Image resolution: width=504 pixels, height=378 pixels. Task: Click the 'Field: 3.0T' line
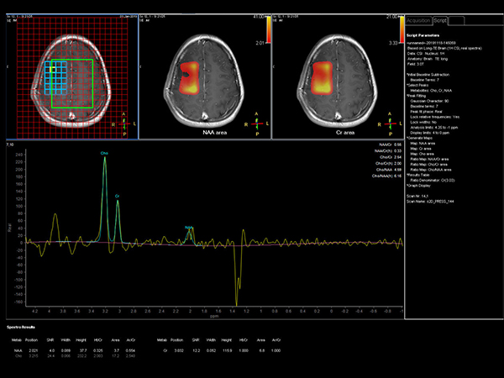coord(417,64)
